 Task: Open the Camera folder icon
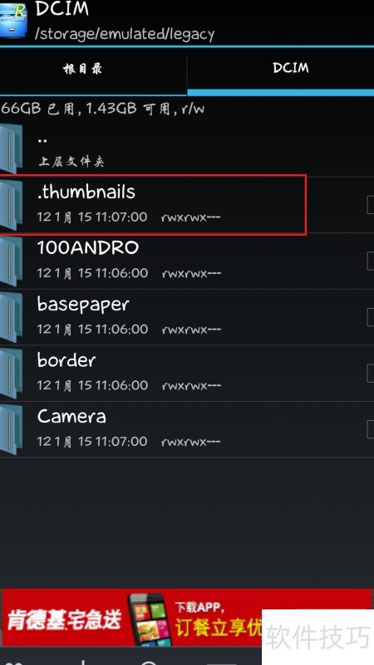(12, 429)
